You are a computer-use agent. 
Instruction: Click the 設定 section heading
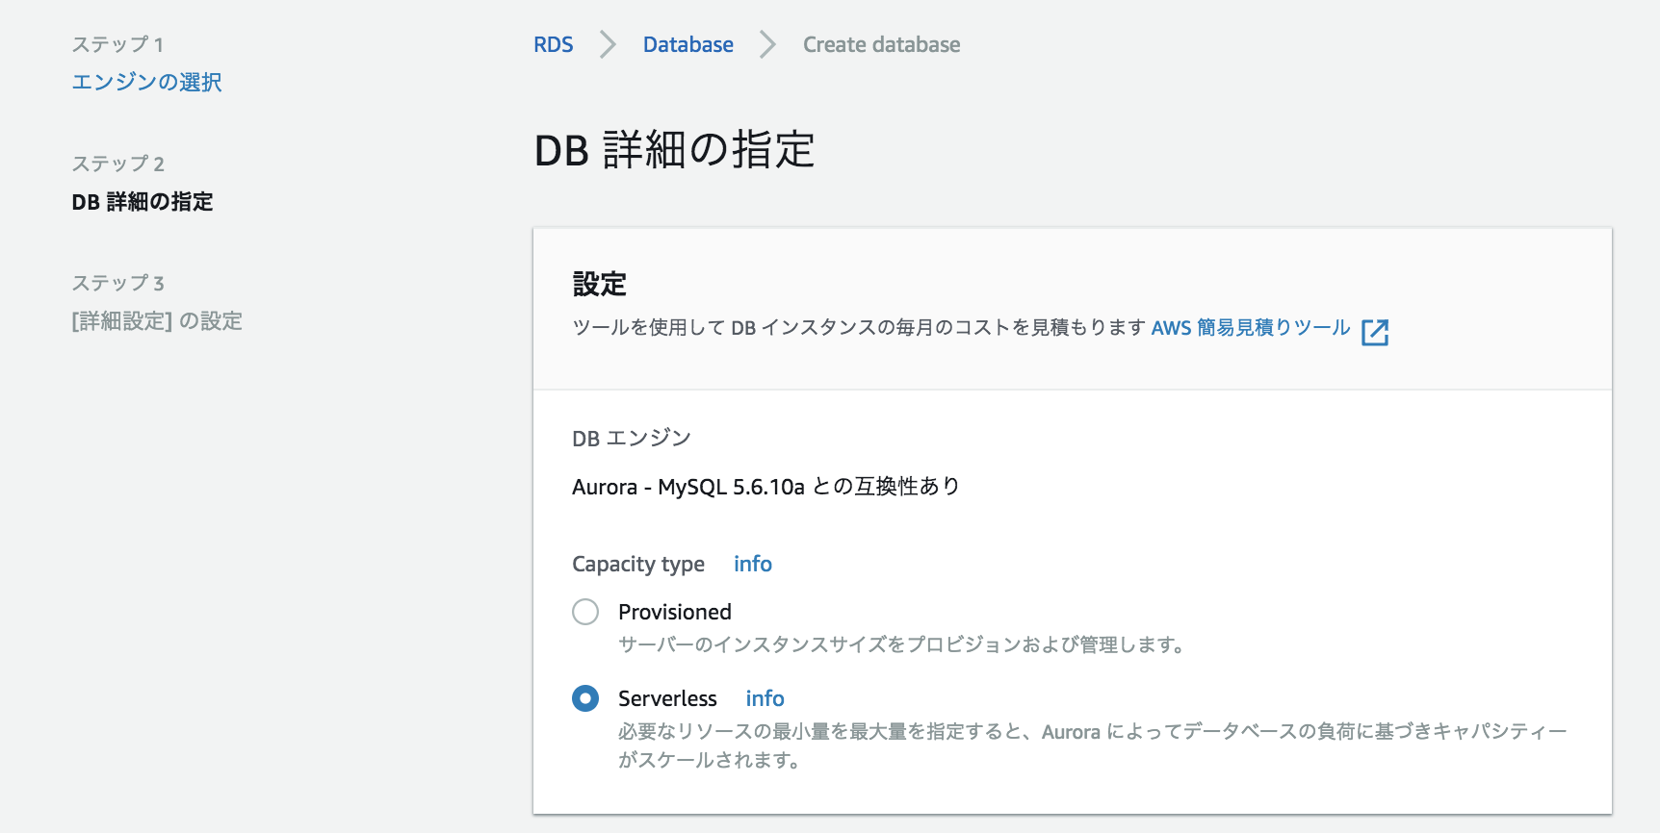click(x=600, y=284)
